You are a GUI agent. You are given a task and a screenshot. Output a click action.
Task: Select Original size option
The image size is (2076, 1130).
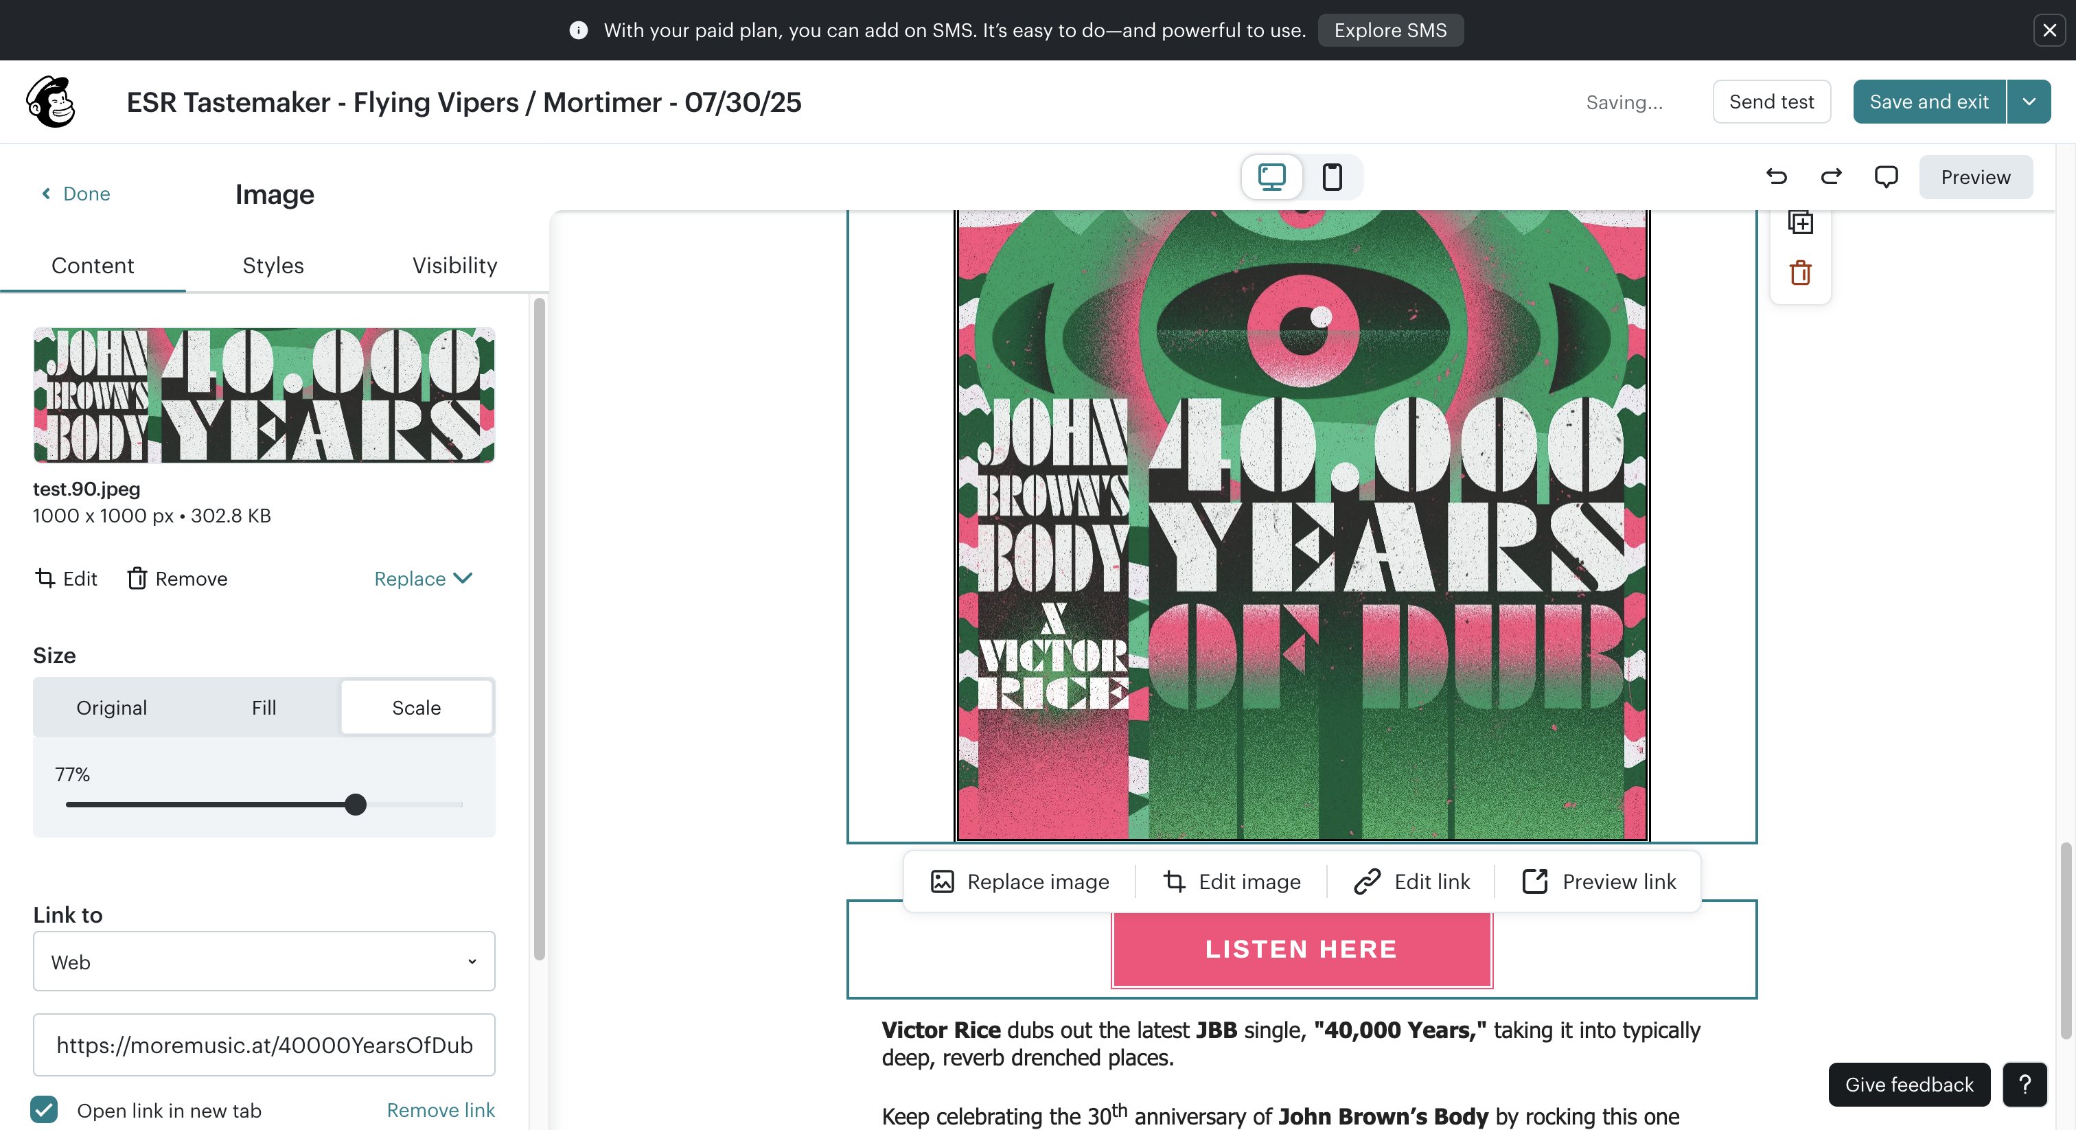(x=111, y=707)
